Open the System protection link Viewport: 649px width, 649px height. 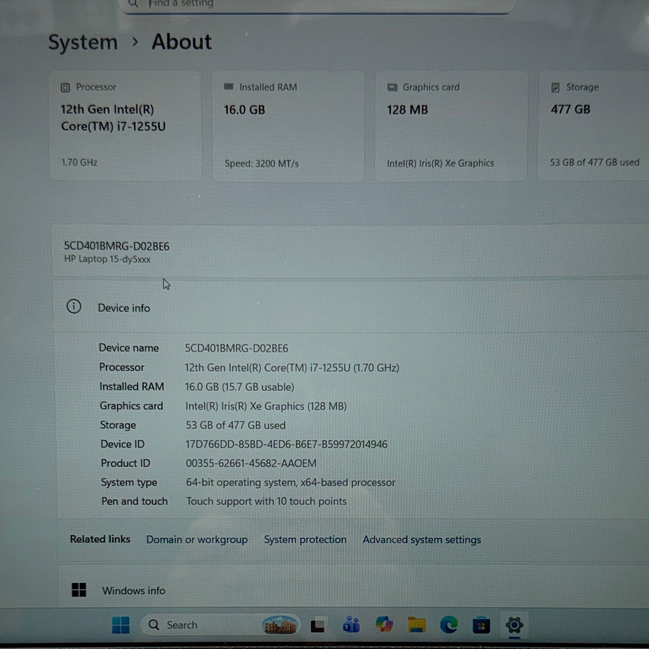pyautogui.click(x=305, y=539)
